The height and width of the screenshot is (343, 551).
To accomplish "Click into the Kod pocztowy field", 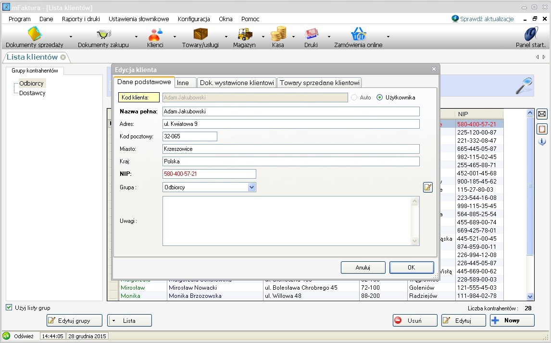I will coord(189,136).
